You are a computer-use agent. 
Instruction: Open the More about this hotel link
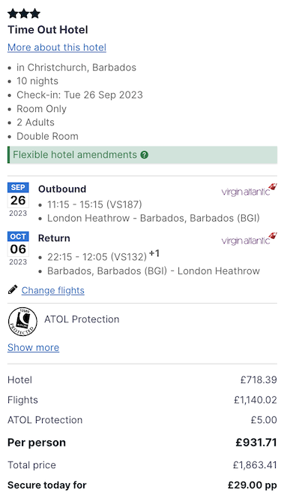tap(57, 47)
